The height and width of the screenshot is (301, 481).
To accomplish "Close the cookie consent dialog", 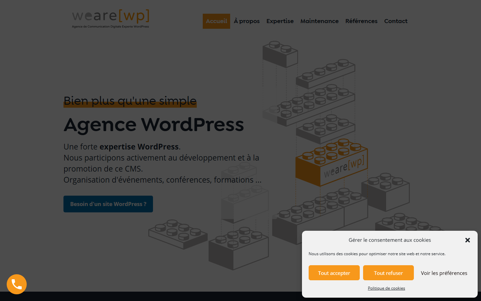I will 468,240.
